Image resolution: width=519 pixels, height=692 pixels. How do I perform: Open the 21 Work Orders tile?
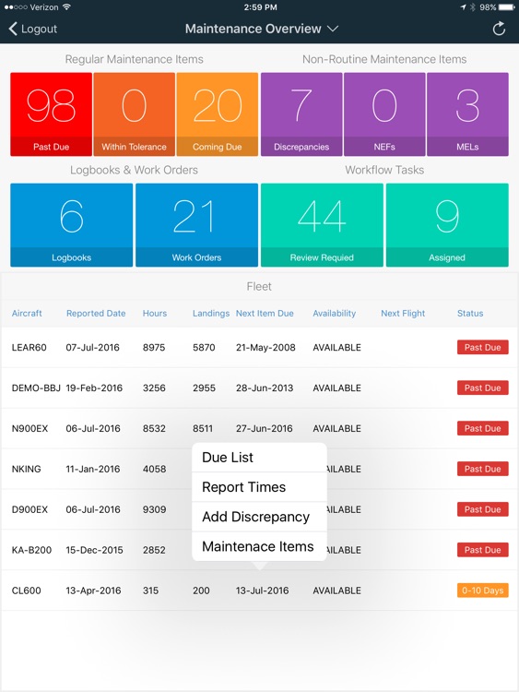click(196, 225)
